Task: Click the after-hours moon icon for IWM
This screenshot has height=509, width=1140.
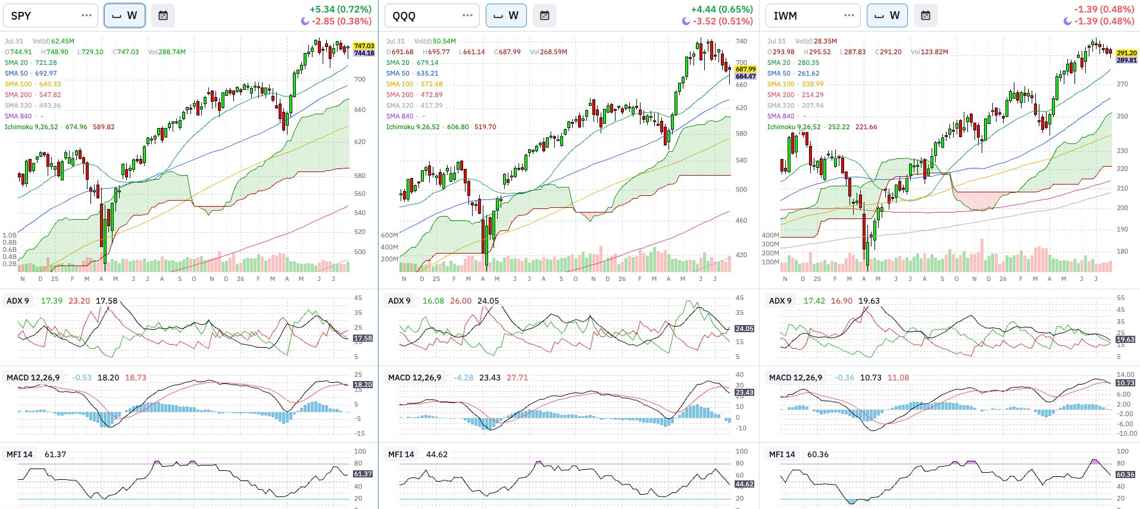Action: point(1067,21)
